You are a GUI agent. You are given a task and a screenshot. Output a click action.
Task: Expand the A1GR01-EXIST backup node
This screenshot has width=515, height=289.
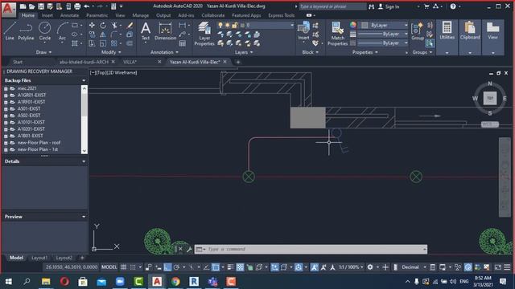pyautogui.click(x=6, y=96)
